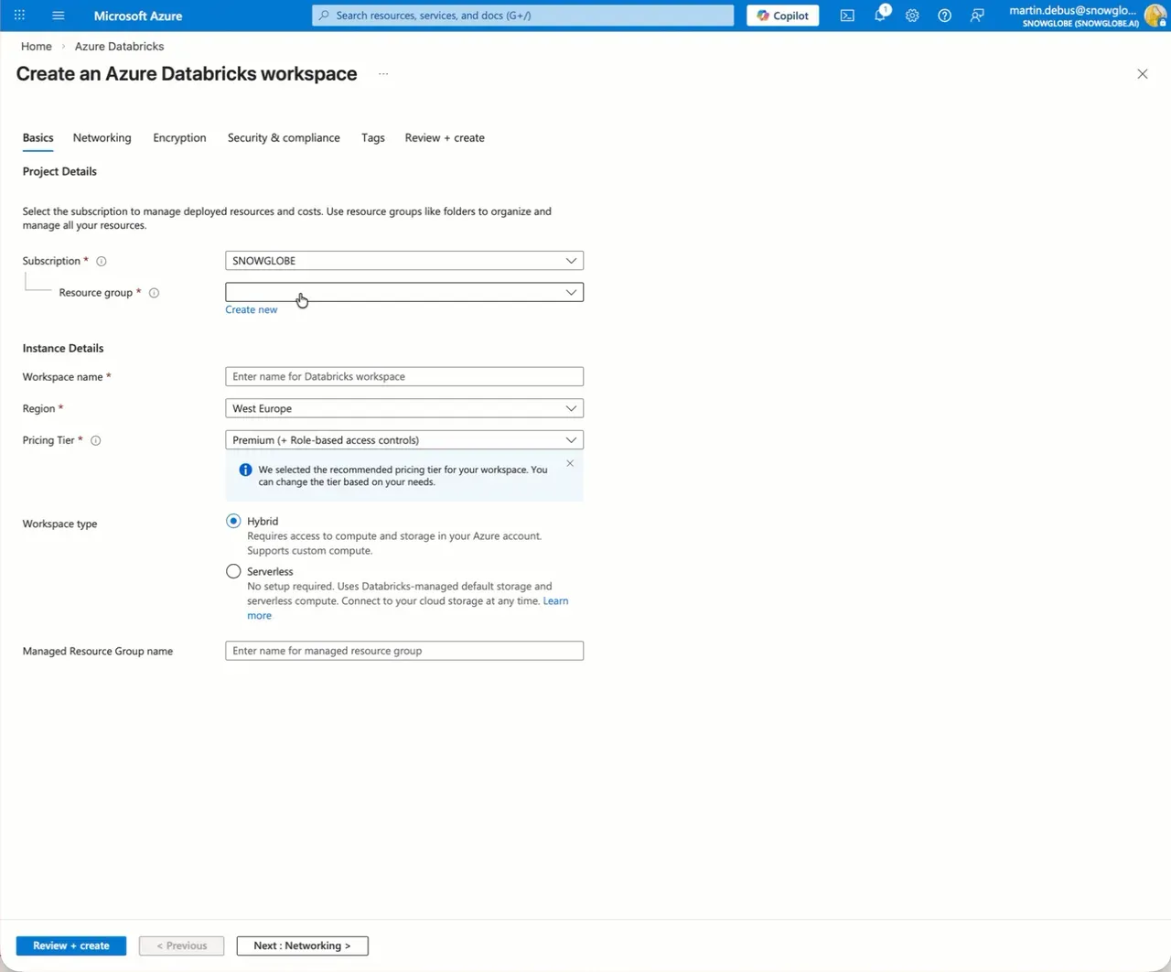Viewport: 1171px width, 972px height.
Task: Click the search resources box
Action: coord(523,16)
